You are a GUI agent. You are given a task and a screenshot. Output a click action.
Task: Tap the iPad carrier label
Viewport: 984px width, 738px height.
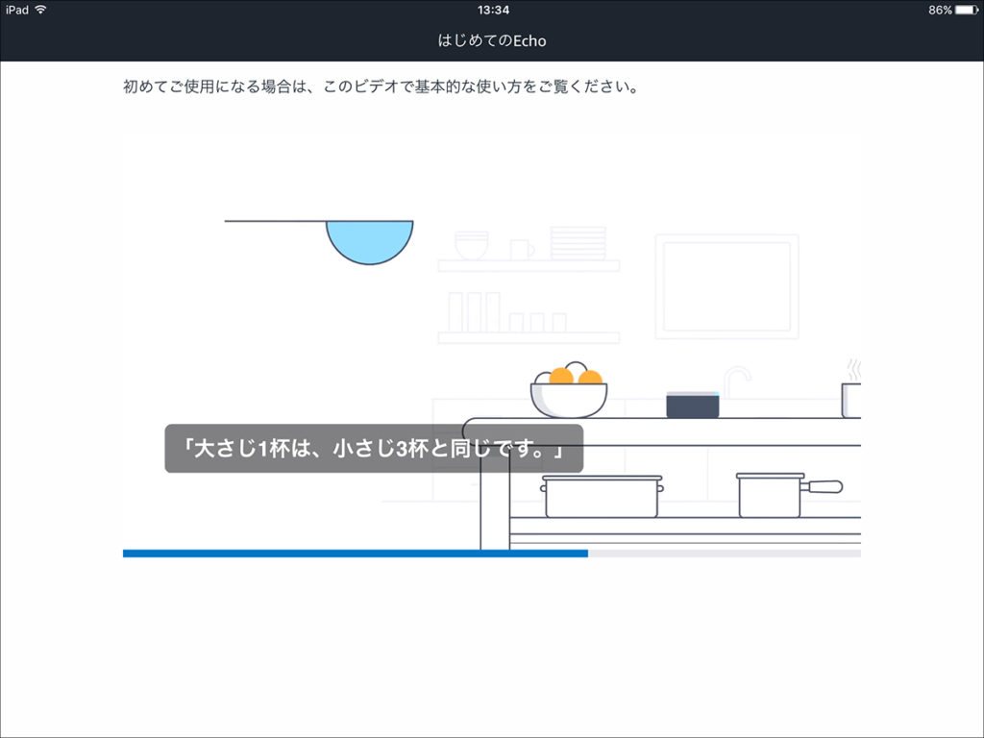click(17, 10)
